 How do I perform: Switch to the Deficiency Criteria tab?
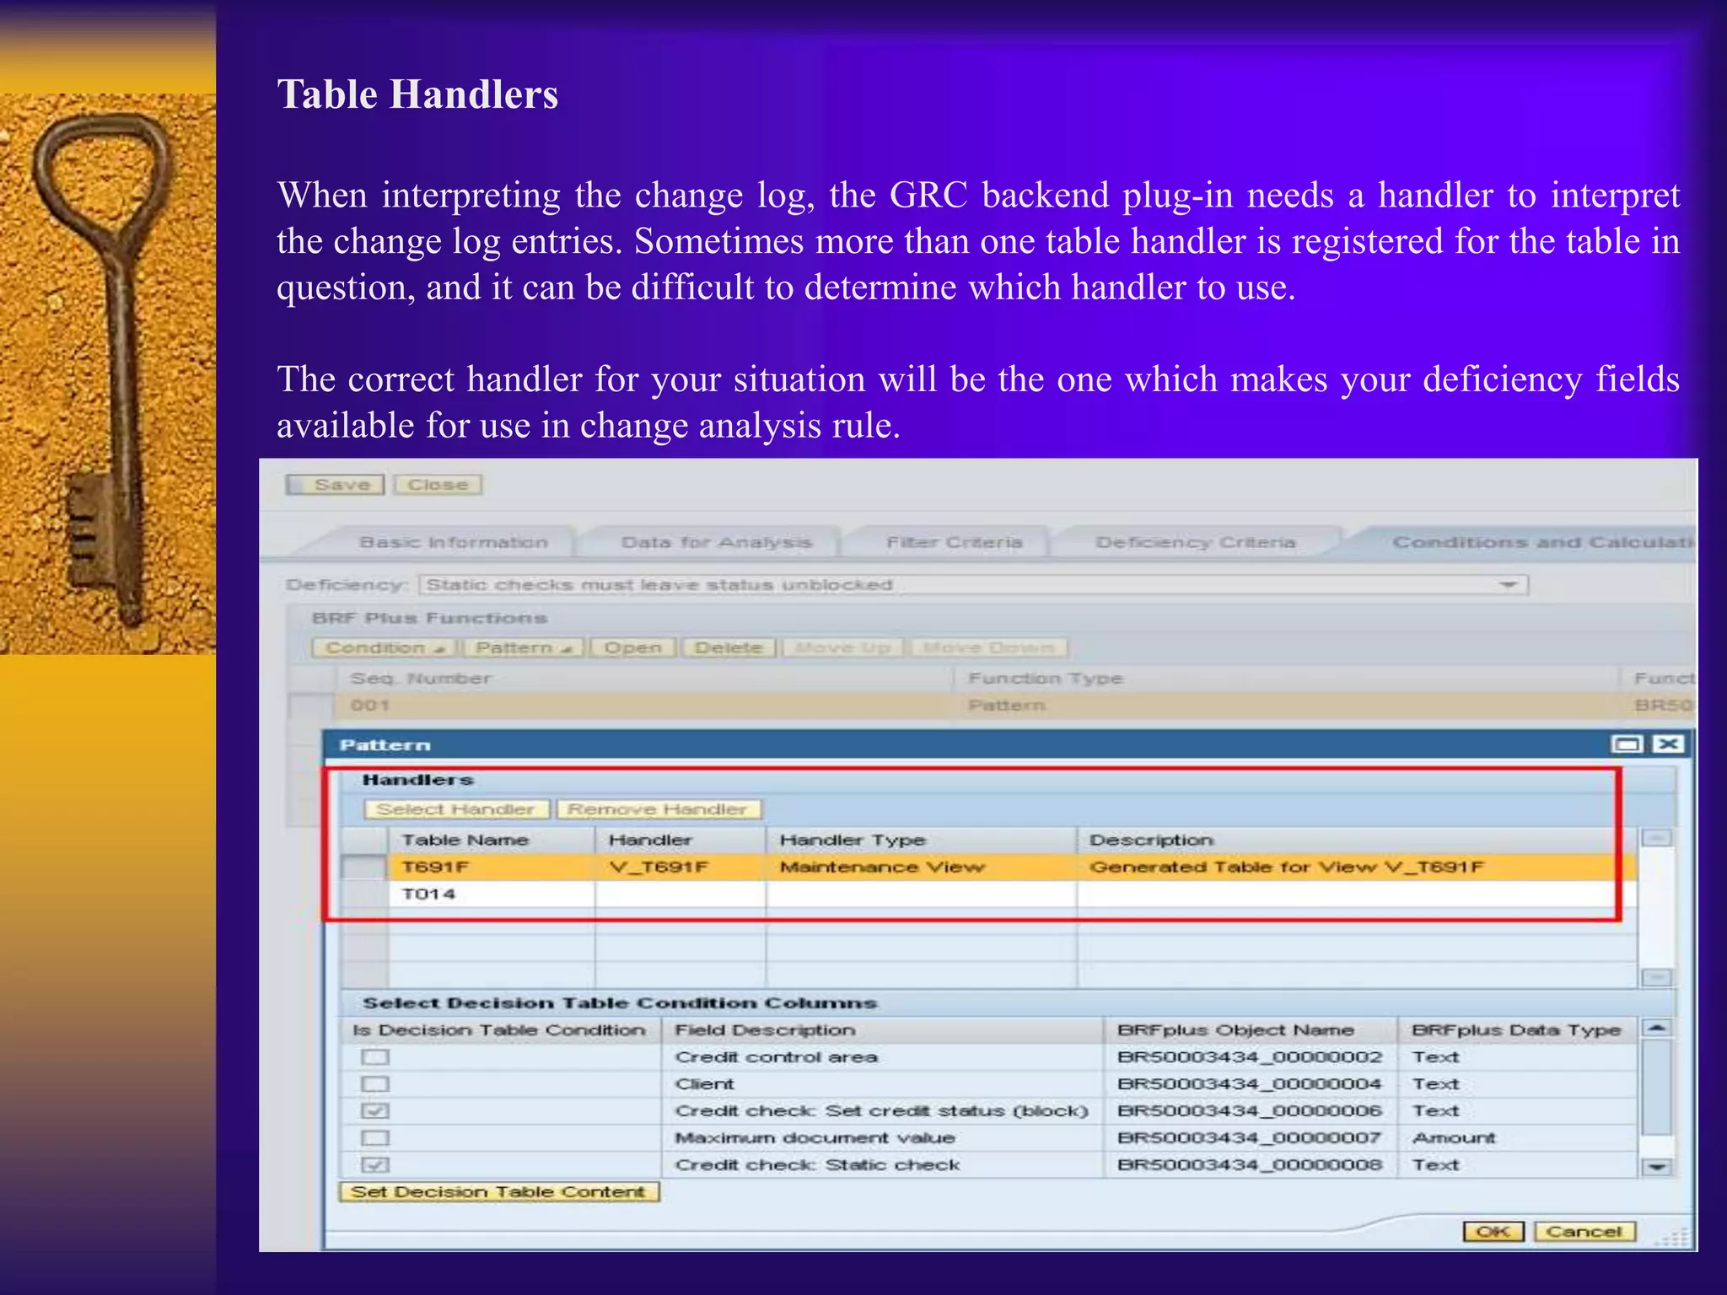(1195, 542)
